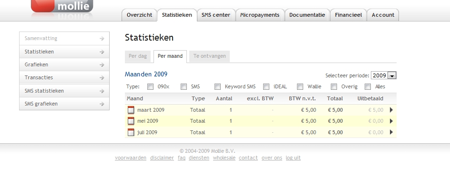Click the BTW n.v.t. column header
This screenshot has height=181, width=450.
tap(302, 98)
